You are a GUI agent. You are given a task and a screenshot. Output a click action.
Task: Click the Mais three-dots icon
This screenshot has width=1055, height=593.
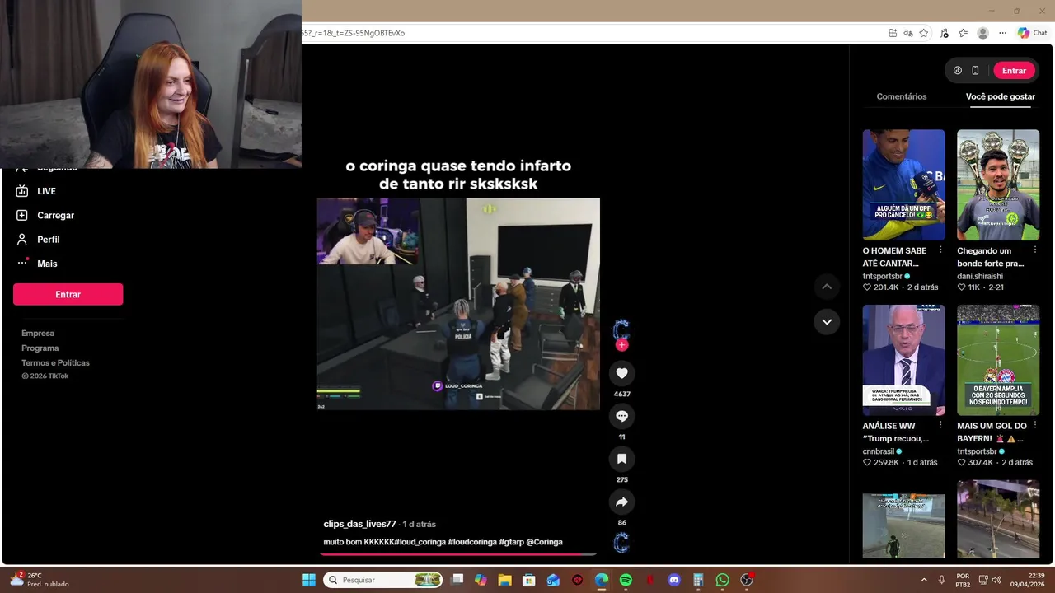22,263
